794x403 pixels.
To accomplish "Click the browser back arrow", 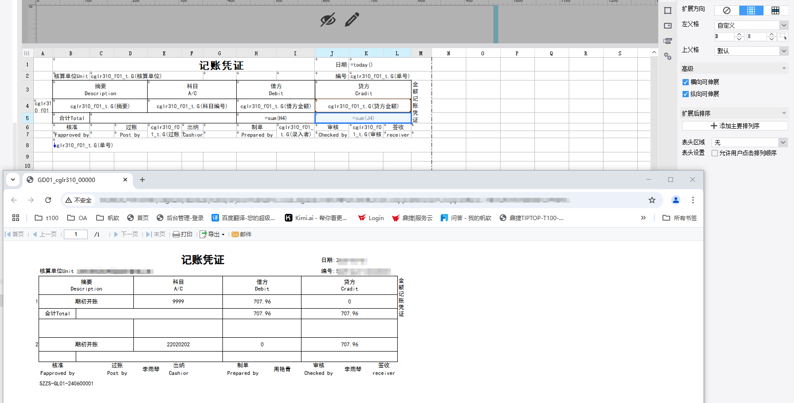I will pos(14,200).
